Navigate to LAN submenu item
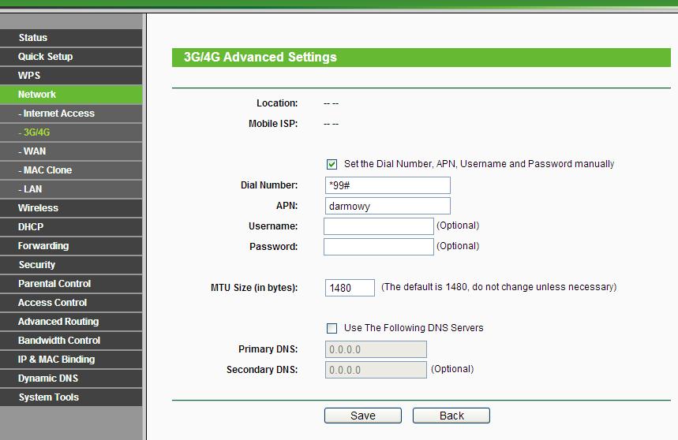This screenshot has height=440, width=678. coord(32,189)
